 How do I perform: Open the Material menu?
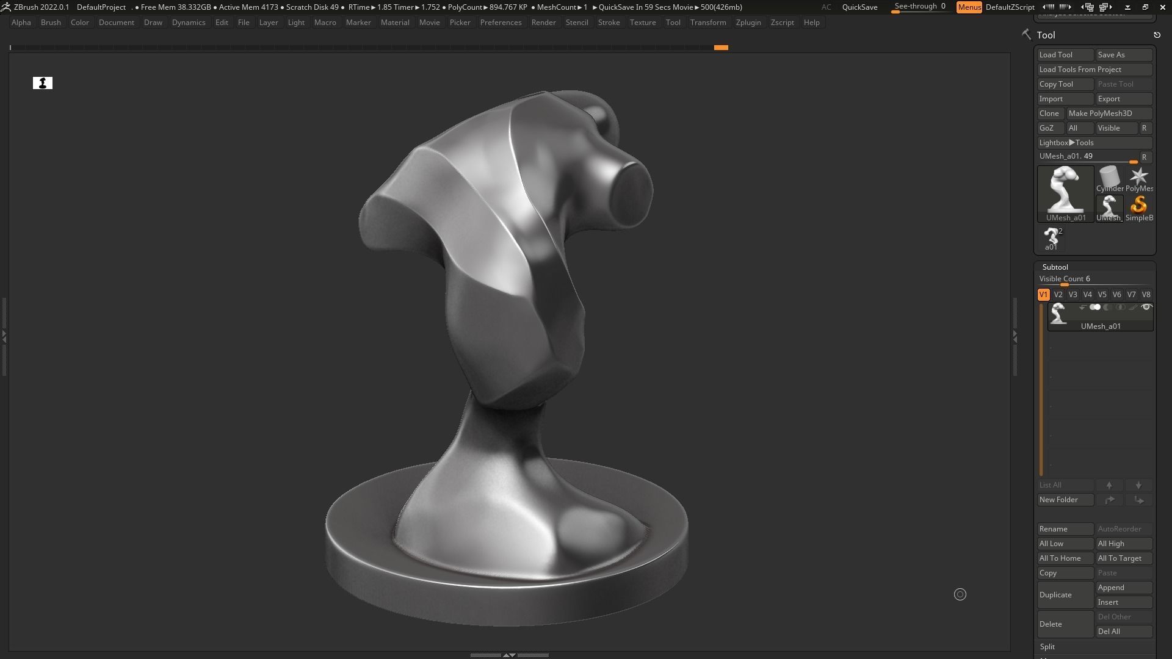[395, 23]
